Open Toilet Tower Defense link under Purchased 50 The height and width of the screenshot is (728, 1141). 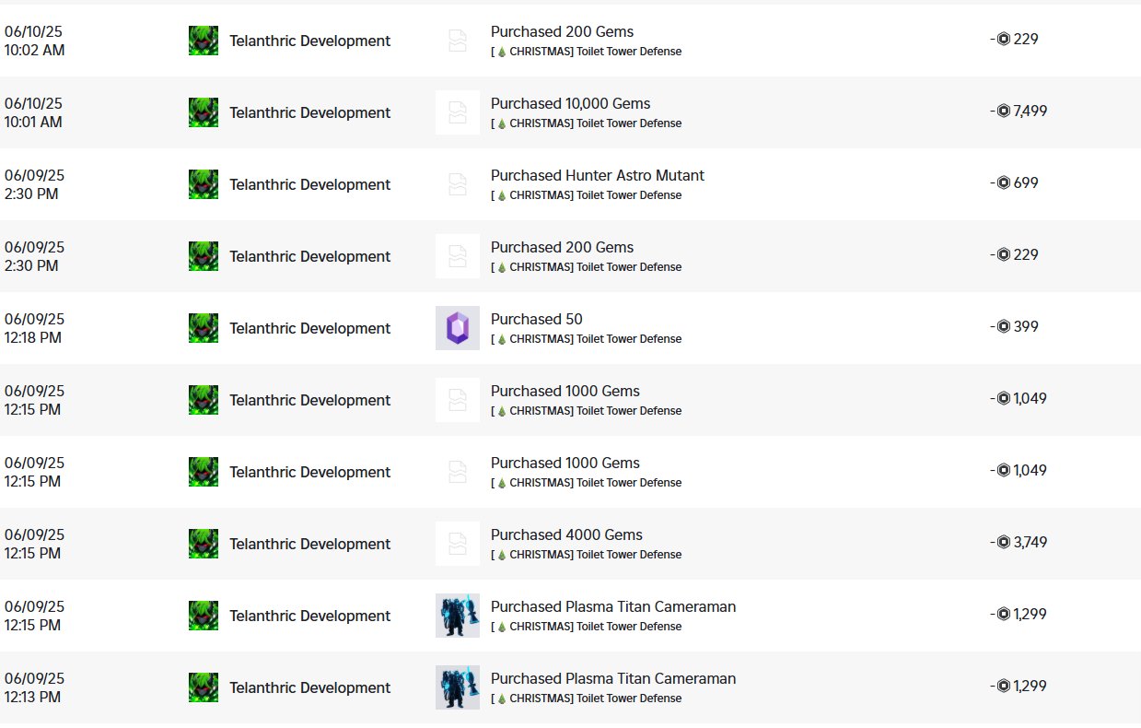pos(587,339)
